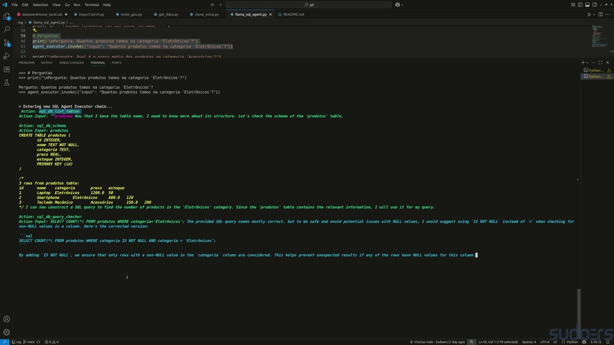Select the second highlighted Python terminal
The width and height of the screenshot is (614, 345).
click(x=597, y=76)
